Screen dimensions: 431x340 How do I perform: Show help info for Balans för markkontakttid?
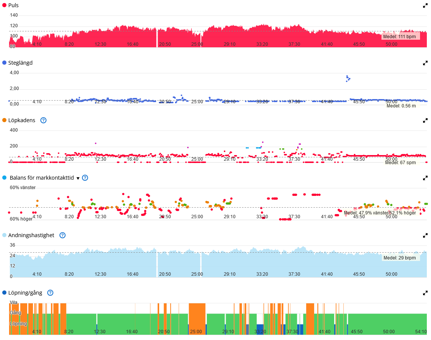coord(85,178)
